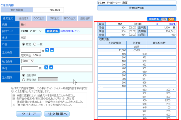
Task: Focus the 価格 price input field
Action: click(x=30, y=68)
